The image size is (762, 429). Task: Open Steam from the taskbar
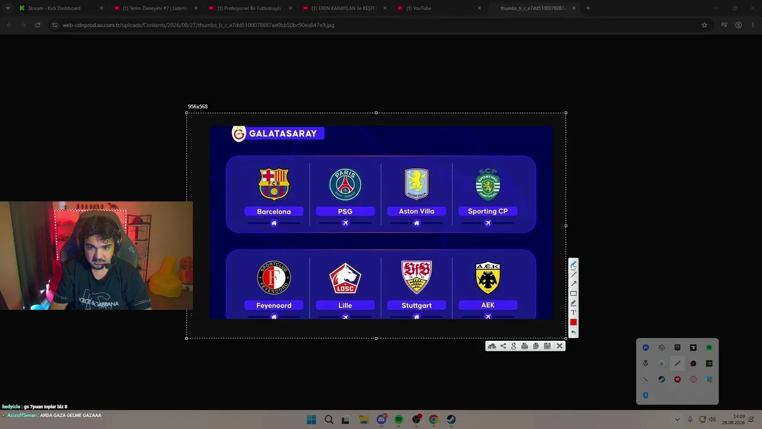(451, 419)
